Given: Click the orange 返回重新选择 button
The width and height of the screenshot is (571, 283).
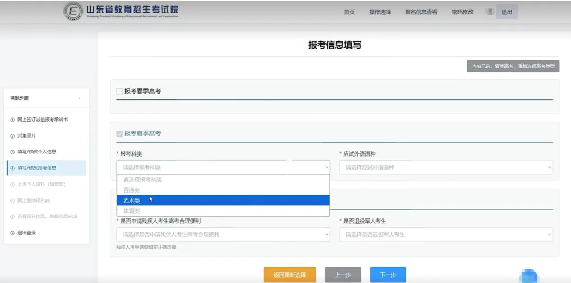Looking at the screenshot, I should (290, 275).
